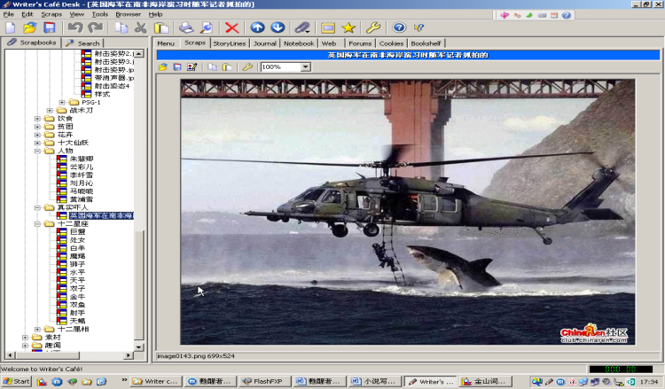The width and height of the screenshot is (665, 389).
Task: Click the Find magnifier icon
Action: tap(207, 28)
